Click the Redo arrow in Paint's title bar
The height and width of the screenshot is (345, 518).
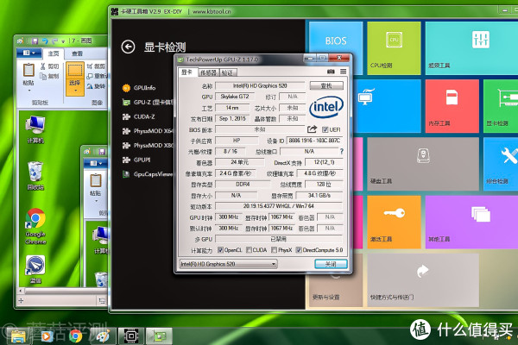pos(54,41)
